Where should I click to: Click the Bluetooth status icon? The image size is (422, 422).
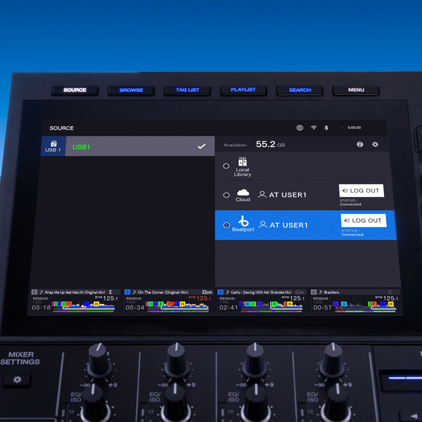[326, 128]
